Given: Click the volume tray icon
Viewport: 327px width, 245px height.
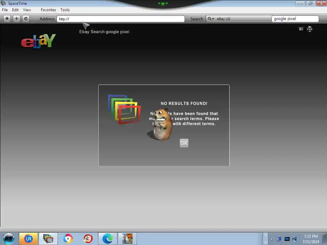Looking at the screenshot, I should pyautogui.click(x=295, y=239).
